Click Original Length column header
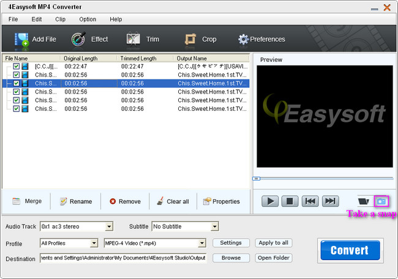This screenshot has height=279, width=398. tap(89, 58)
